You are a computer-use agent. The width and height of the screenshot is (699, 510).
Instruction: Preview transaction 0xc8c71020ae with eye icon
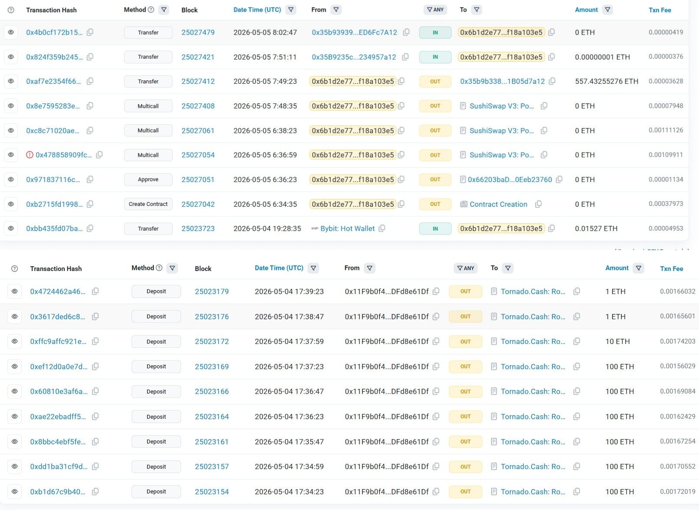(11, 130)
